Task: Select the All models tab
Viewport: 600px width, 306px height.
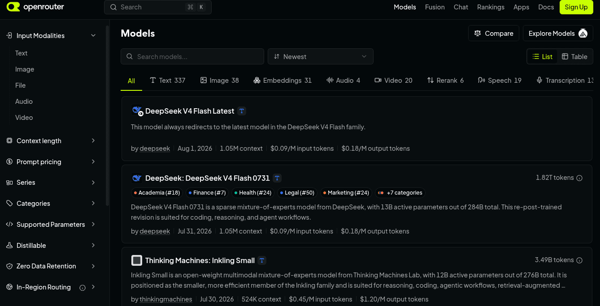Action: (x=131, y=81)
